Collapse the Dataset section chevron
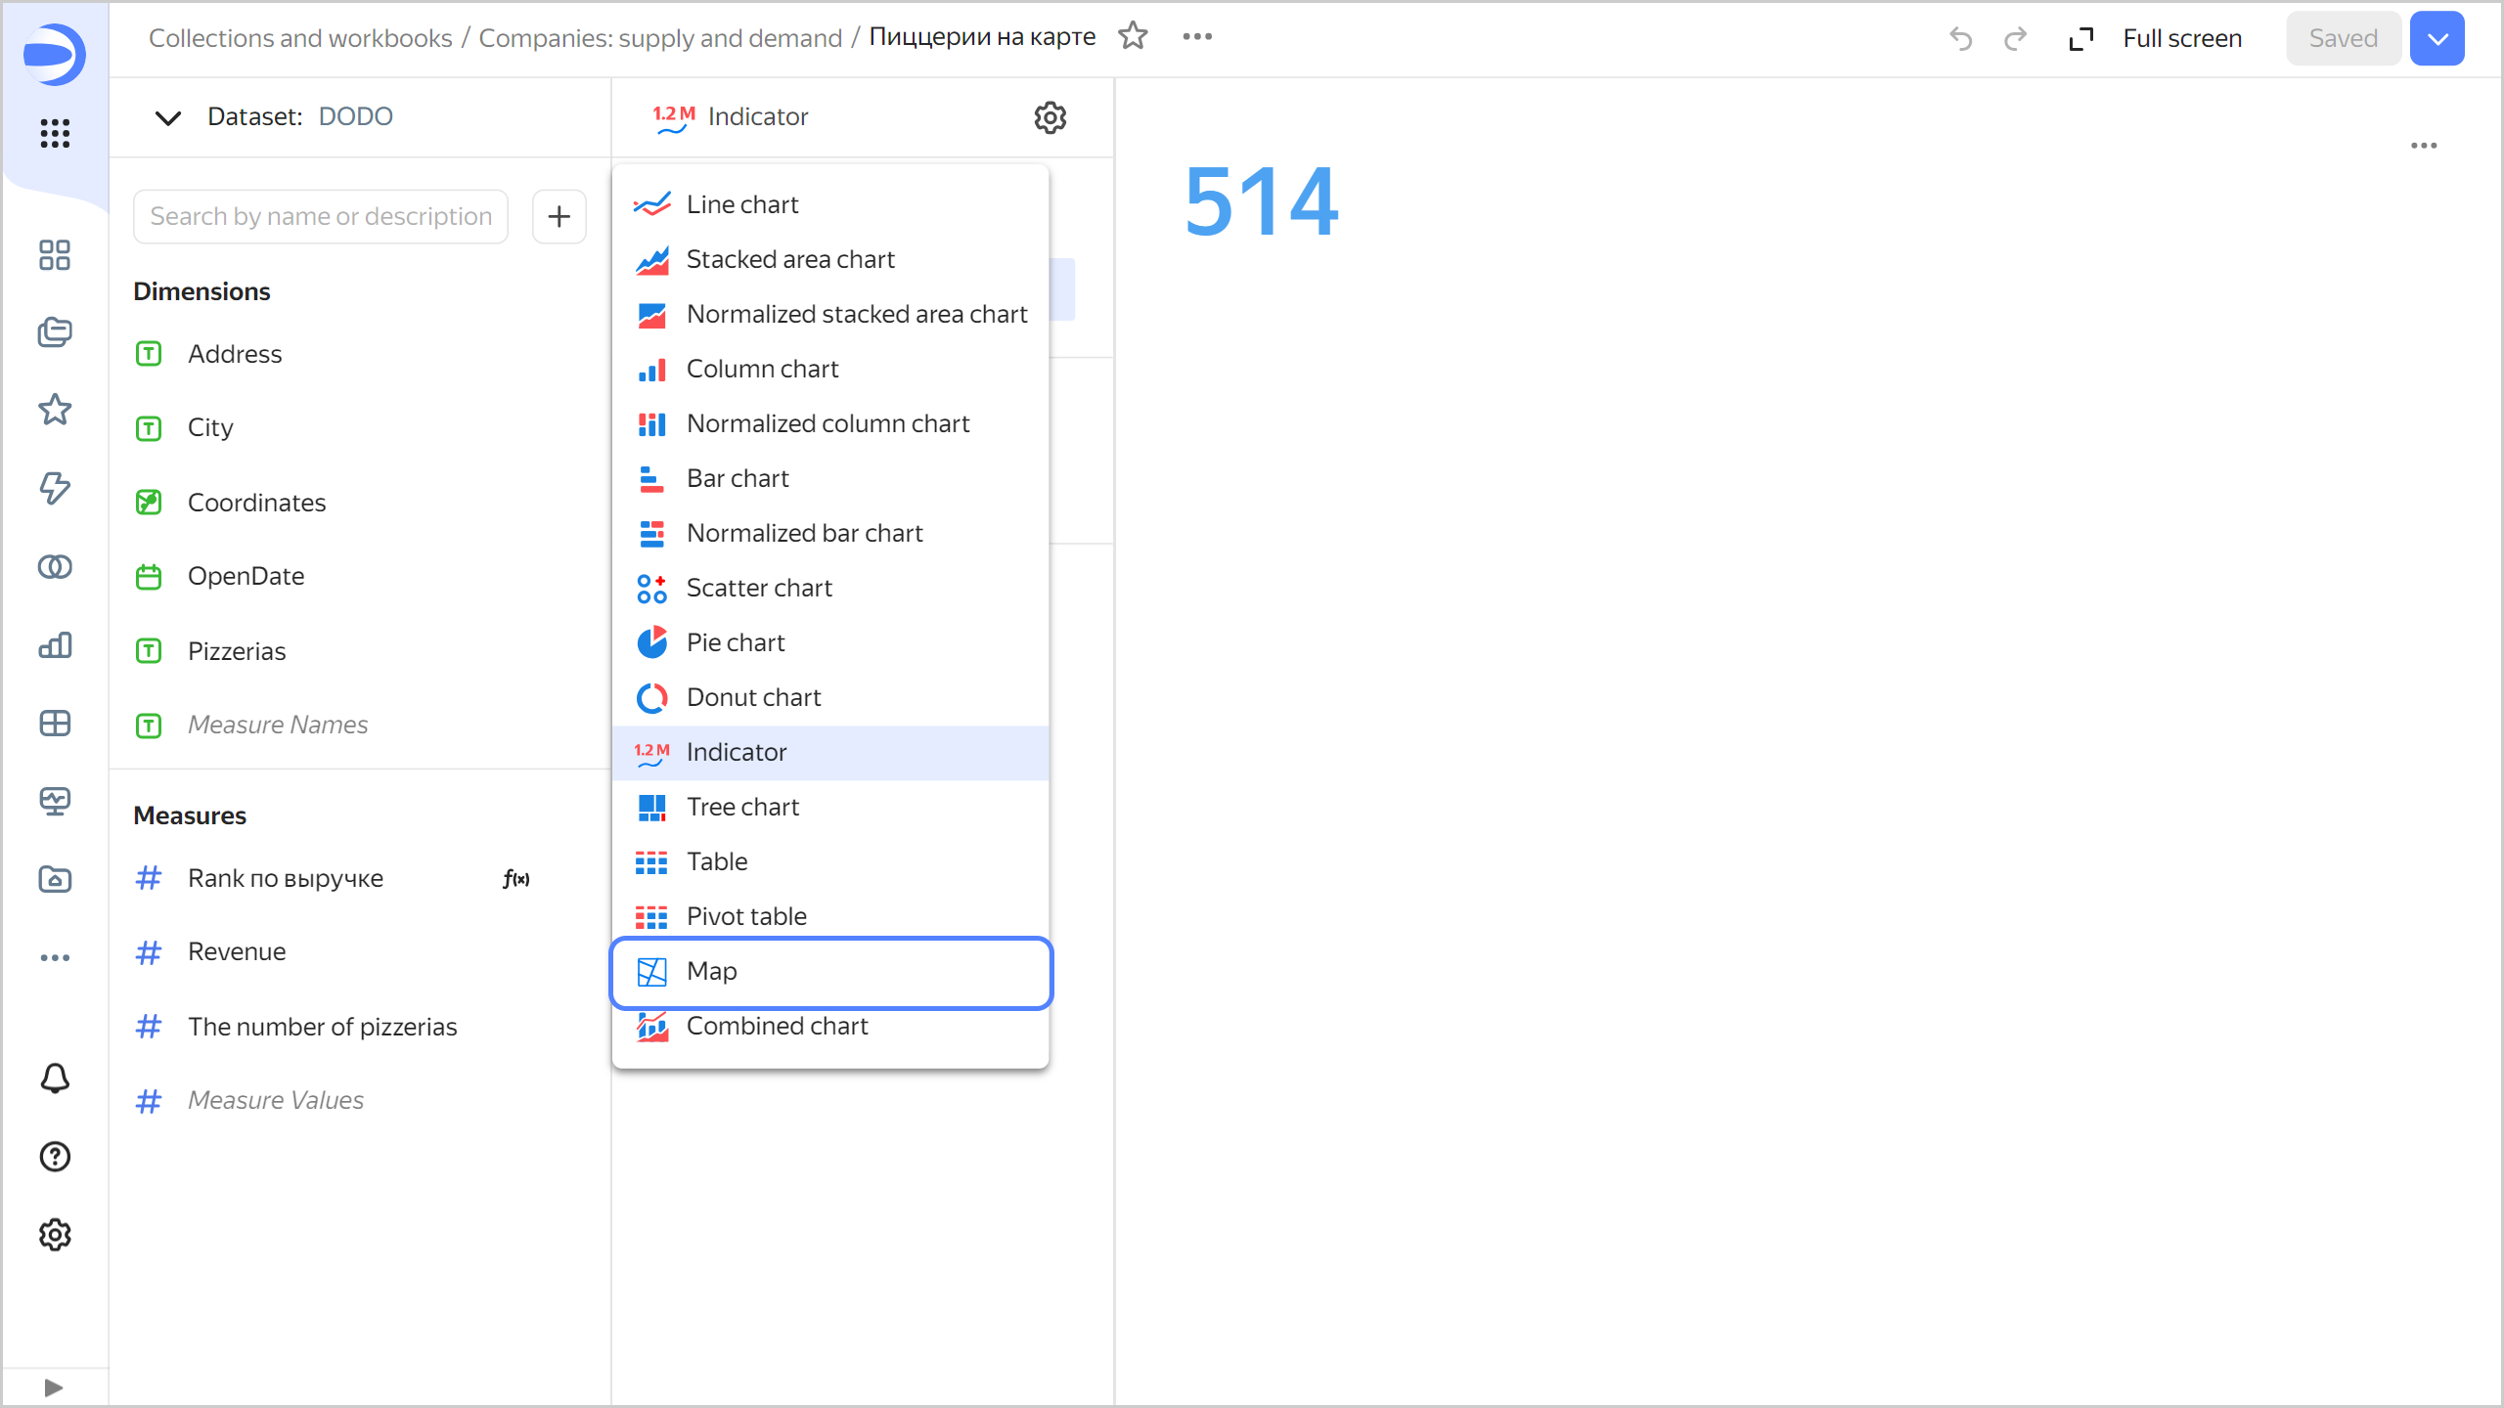Image resolution: width=2504 pixels, height=1408 pixels. tap(168, 117)
